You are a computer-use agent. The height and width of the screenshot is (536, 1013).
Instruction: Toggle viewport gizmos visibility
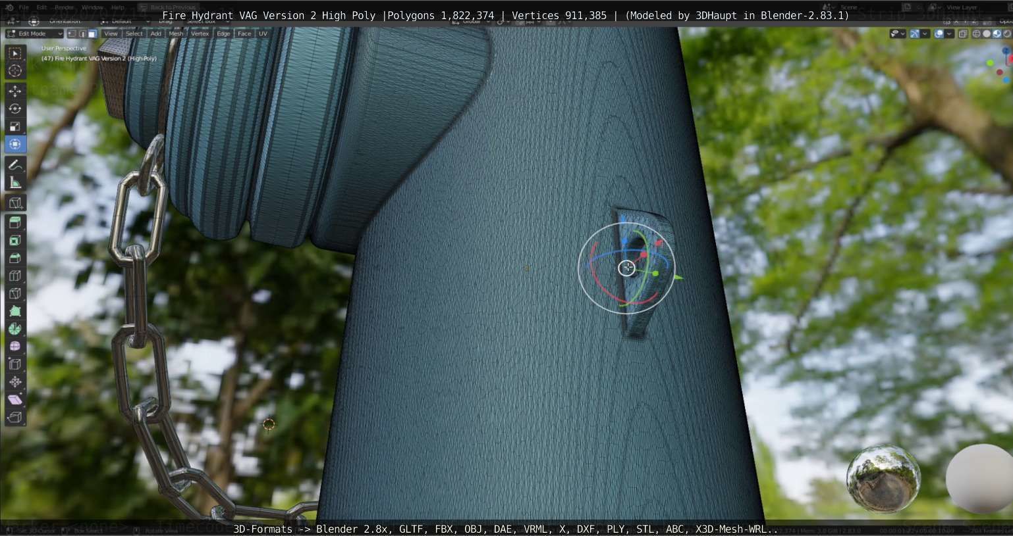[914, 34]
